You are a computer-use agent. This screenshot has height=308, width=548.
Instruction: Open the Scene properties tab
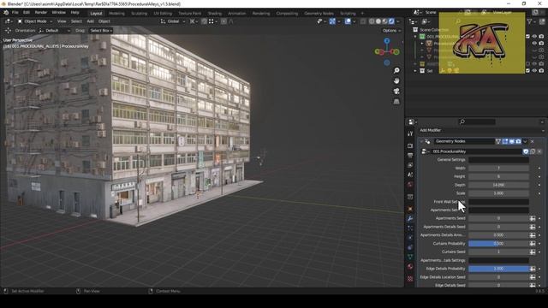[410, 175]
